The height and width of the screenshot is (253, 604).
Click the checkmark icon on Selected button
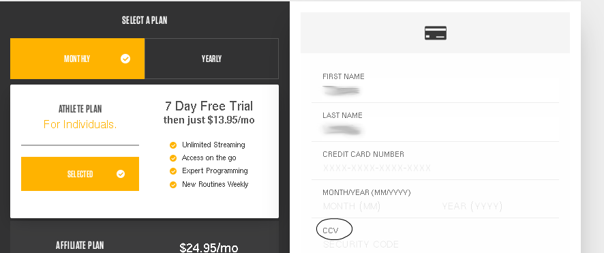121,174
